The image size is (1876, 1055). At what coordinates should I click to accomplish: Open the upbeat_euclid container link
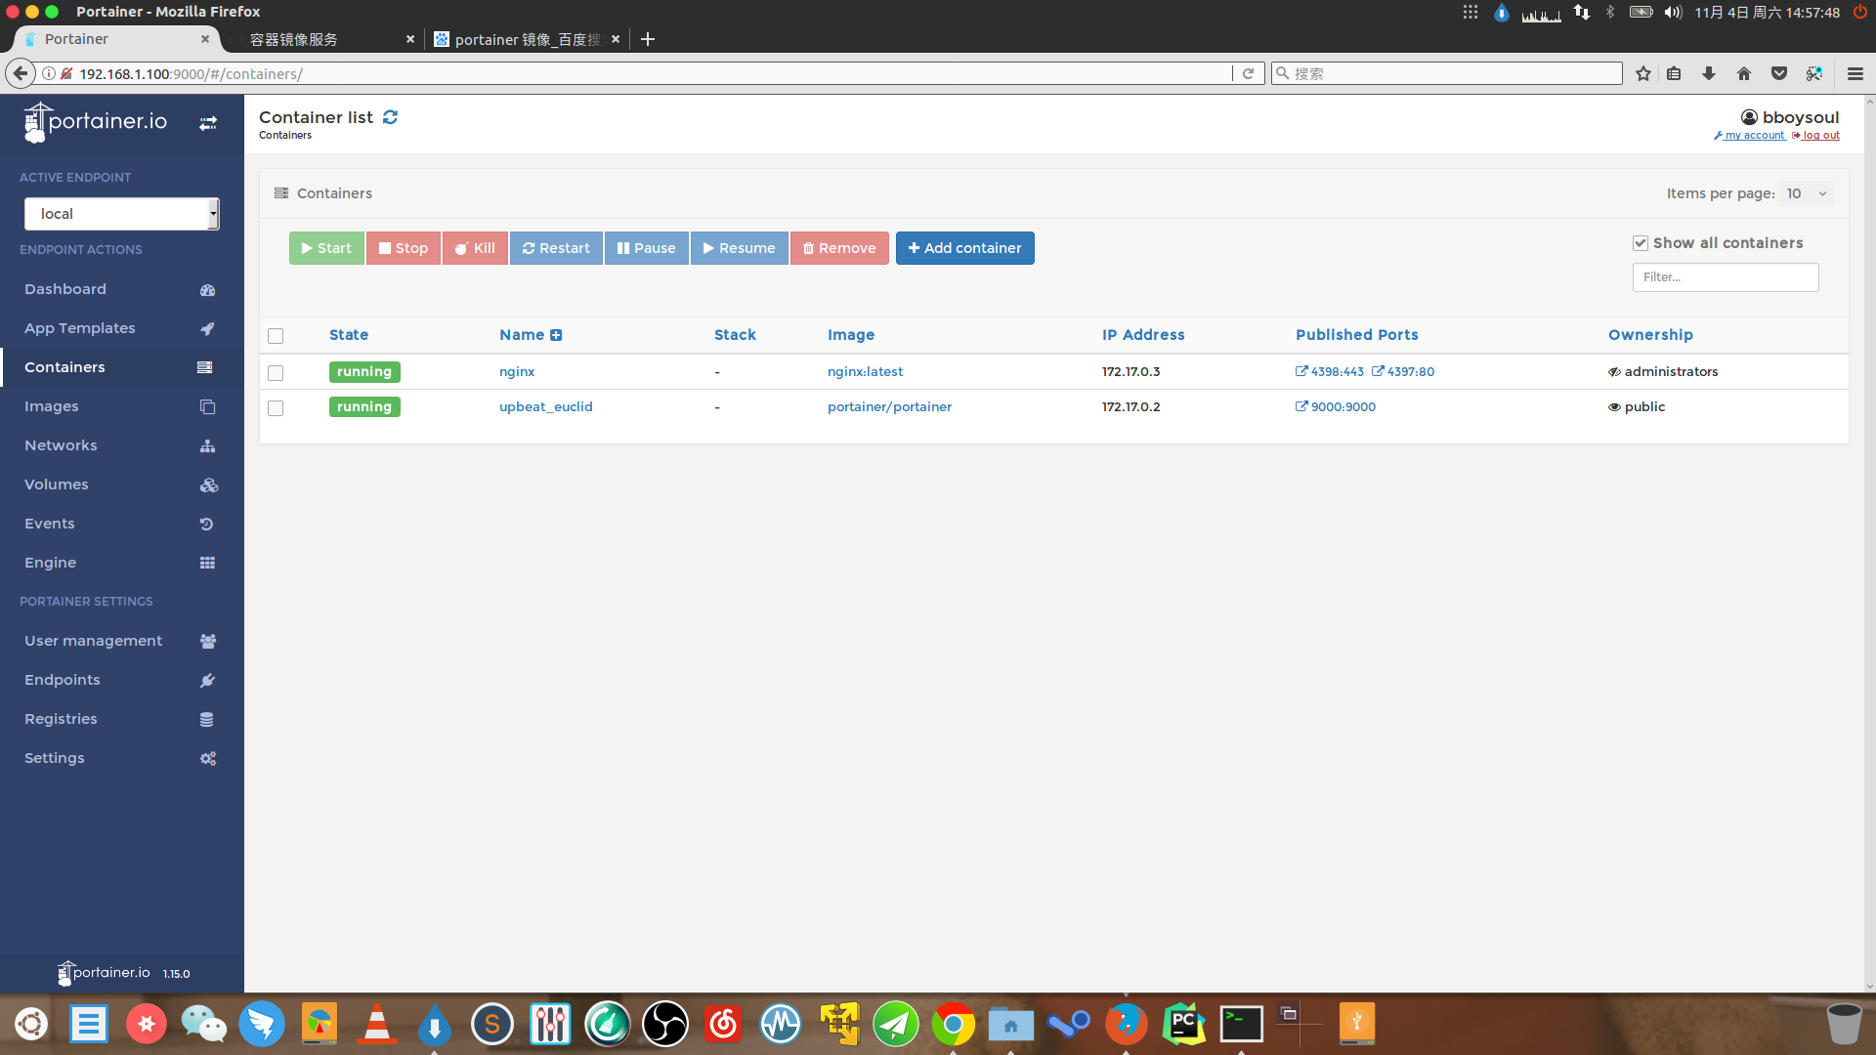[545, 406]
